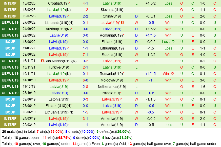Open China(U19) team link
221x147 pixels.
[112, 16]
